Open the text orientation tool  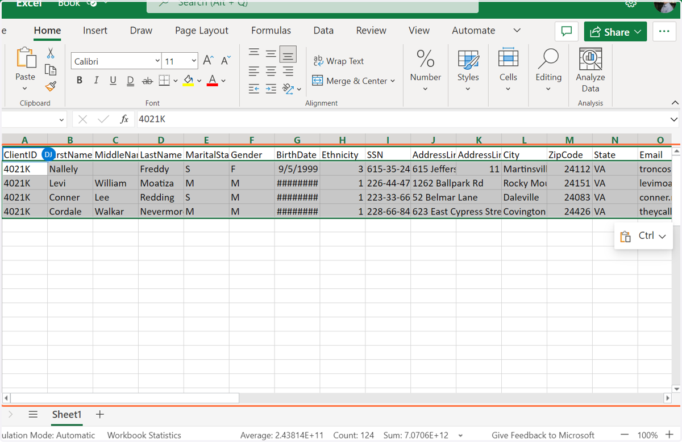pyautogui.click(x=289, y=89)
